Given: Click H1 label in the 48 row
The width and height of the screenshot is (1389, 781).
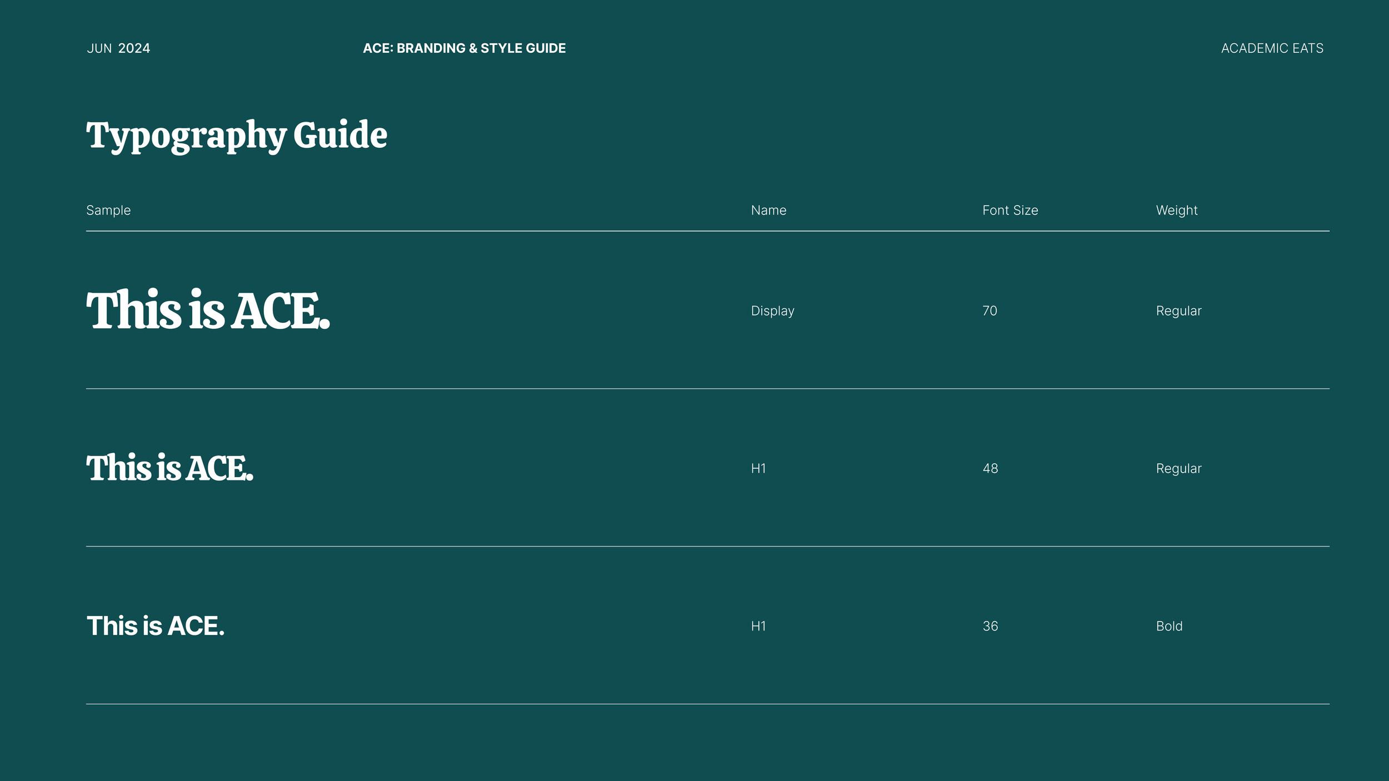Looking at the screenshot, I should tap(758, 469).
